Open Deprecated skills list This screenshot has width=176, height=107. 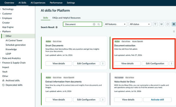pos(14,85)
